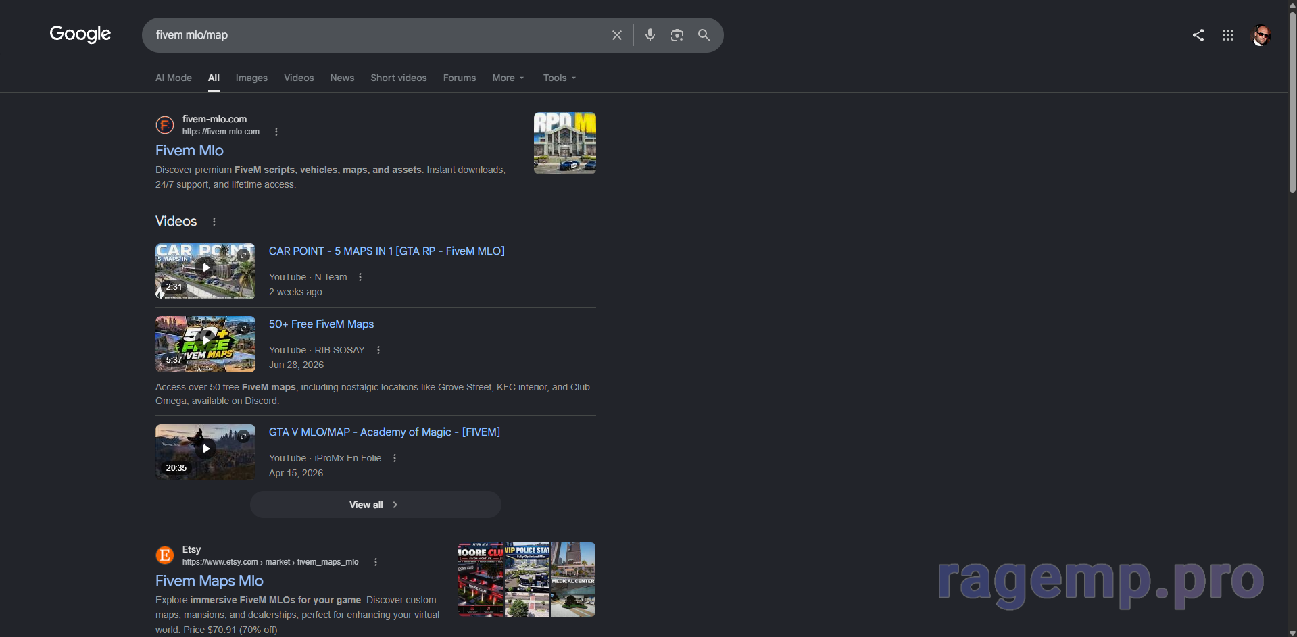The width and height of the screenshot is (1297, 637).
Task: Open the Google apps grid icon
Action: (1228, 35)
